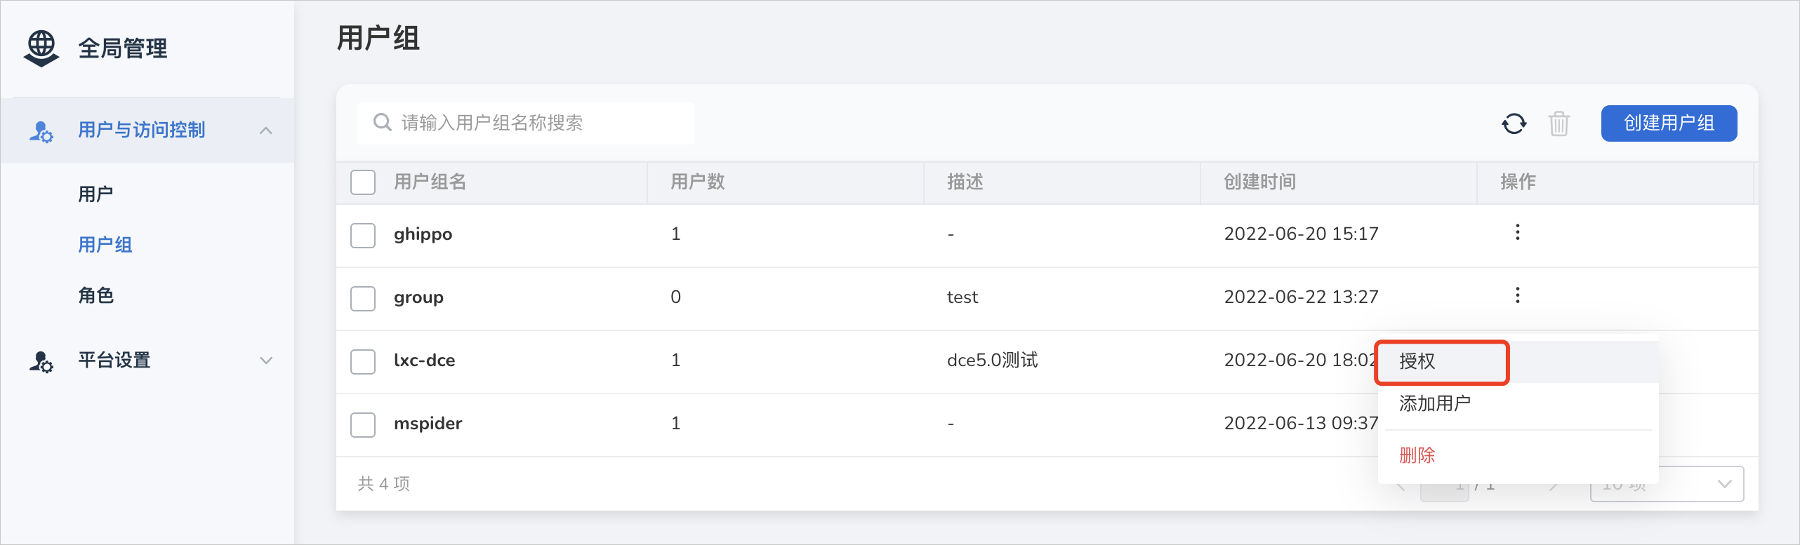Click the search magnifier icon
The image size is (1800, 545).
382,123
